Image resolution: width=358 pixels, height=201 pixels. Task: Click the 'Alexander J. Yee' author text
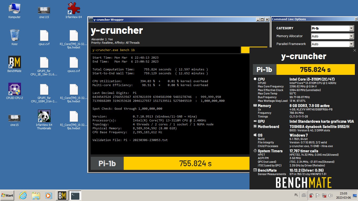[102, 39]
